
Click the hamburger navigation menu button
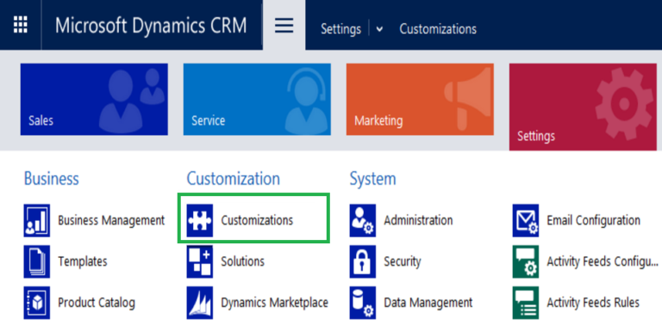pos(284,26)
